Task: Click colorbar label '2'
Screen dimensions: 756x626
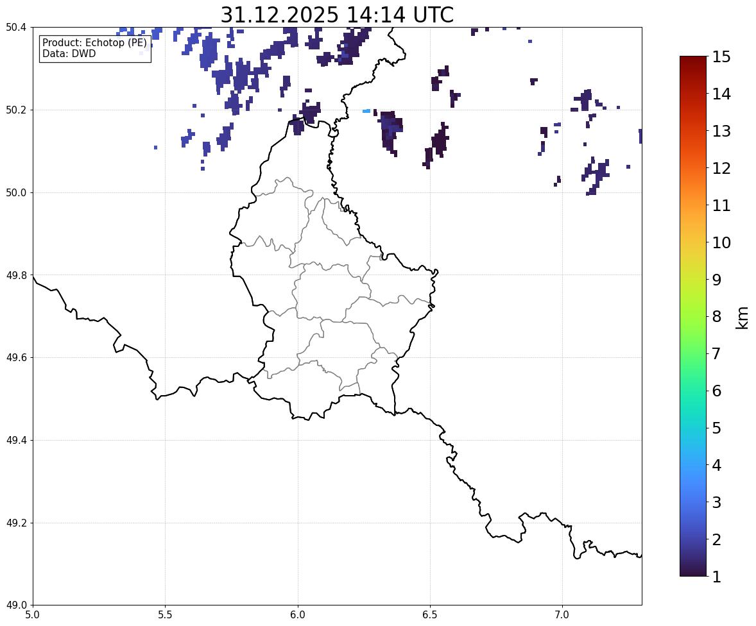Action: (x=717, y=539)
